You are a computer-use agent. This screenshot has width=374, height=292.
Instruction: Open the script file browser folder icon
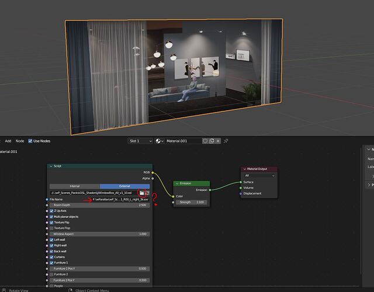(x=142, y=193)
